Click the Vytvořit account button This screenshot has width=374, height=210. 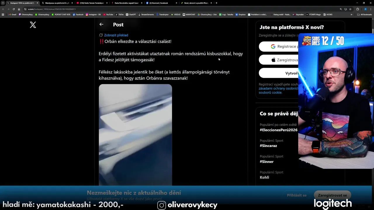(278, 73)
